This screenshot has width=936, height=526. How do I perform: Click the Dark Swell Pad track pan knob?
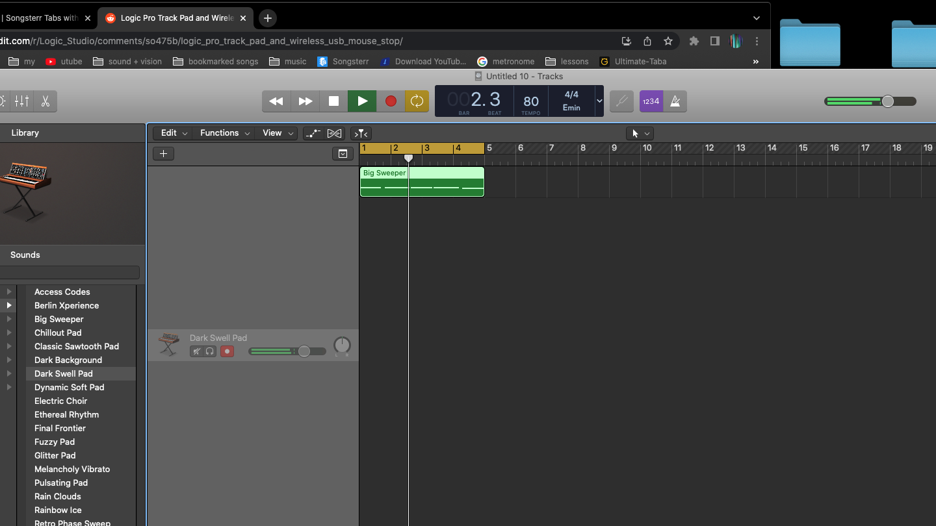point(342,345)
